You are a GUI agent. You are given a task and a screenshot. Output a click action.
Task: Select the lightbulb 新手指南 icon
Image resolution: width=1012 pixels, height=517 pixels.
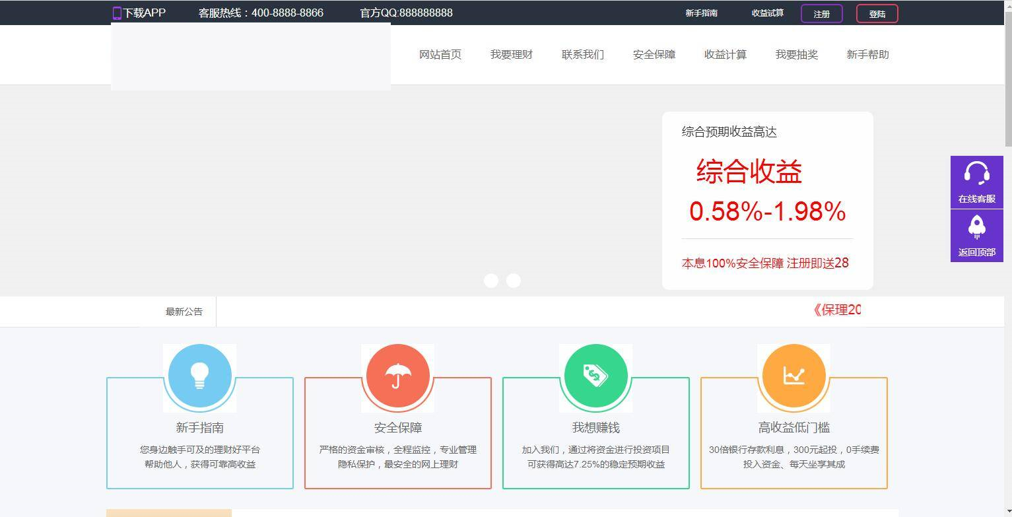199,376
